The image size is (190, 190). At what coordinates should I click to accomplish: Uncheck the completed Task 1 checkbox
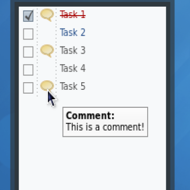click(28, 16)
